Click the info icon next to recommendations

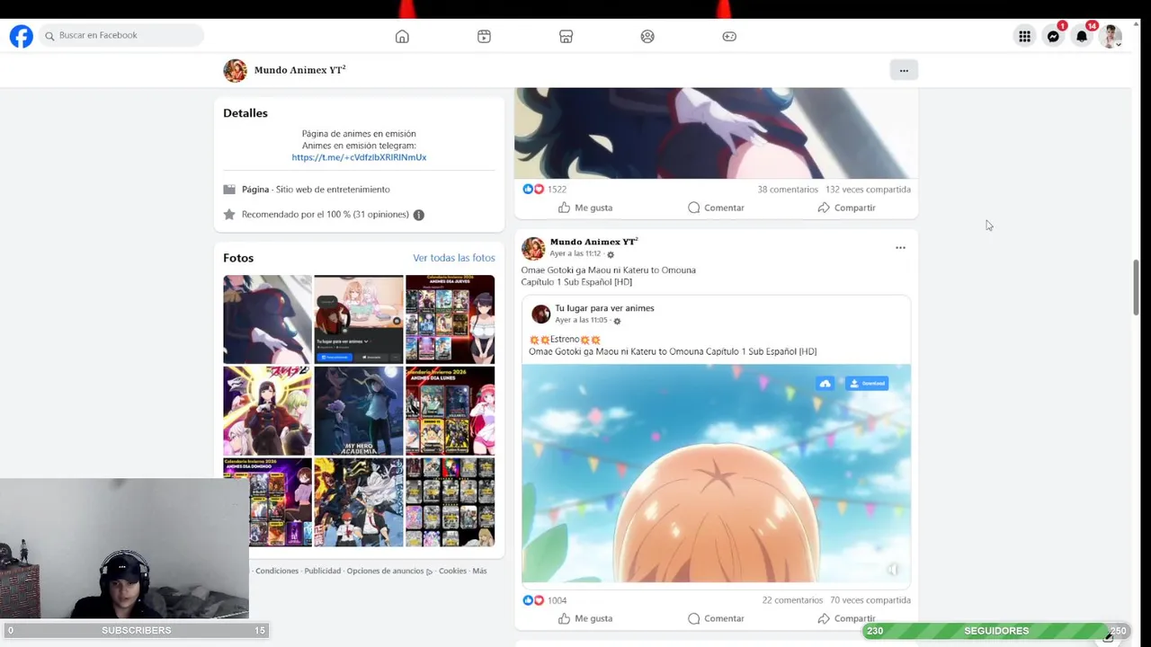point(418,215)
